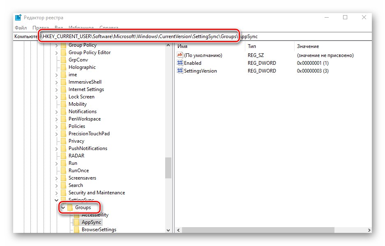This screenshot has height=246, width=385.
Task: Expand the Lock Screen key
Action: [x=56, y=97]
